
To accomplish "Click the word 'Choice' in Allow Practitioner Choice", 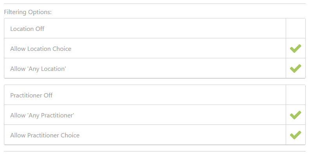I will tap(70, 135).
